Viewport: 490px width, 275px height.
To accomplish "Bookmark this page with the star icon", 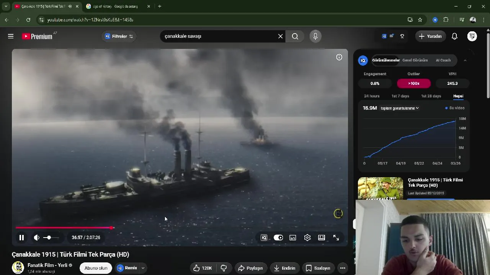I will coord(420,19).
